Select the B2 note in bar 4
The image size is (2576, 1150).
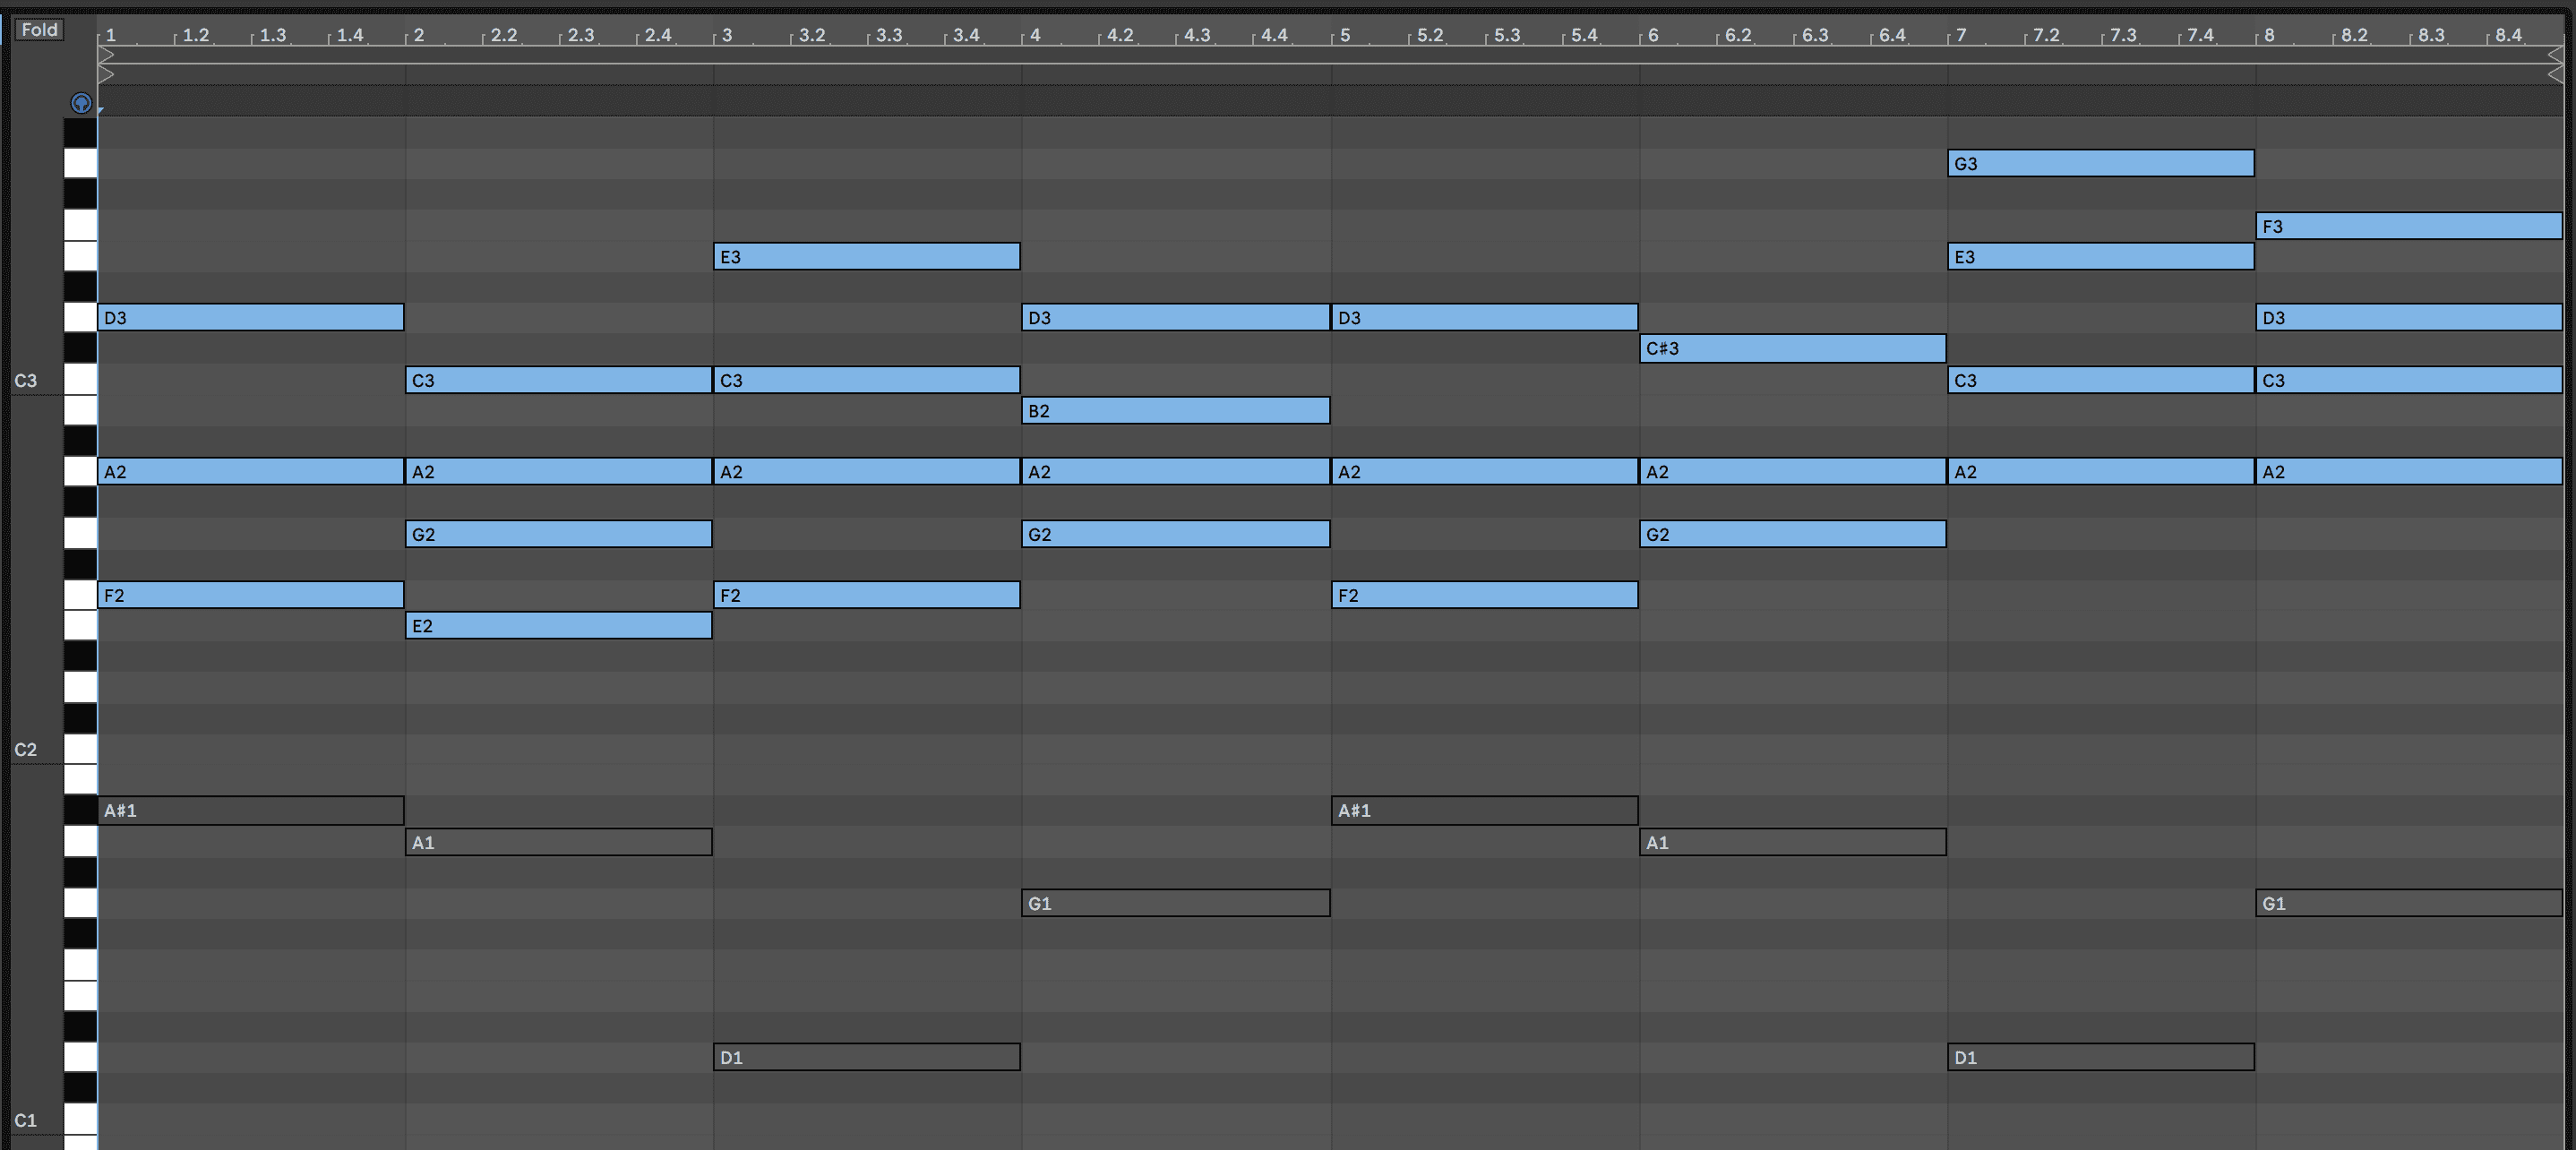coord(1175,410)
